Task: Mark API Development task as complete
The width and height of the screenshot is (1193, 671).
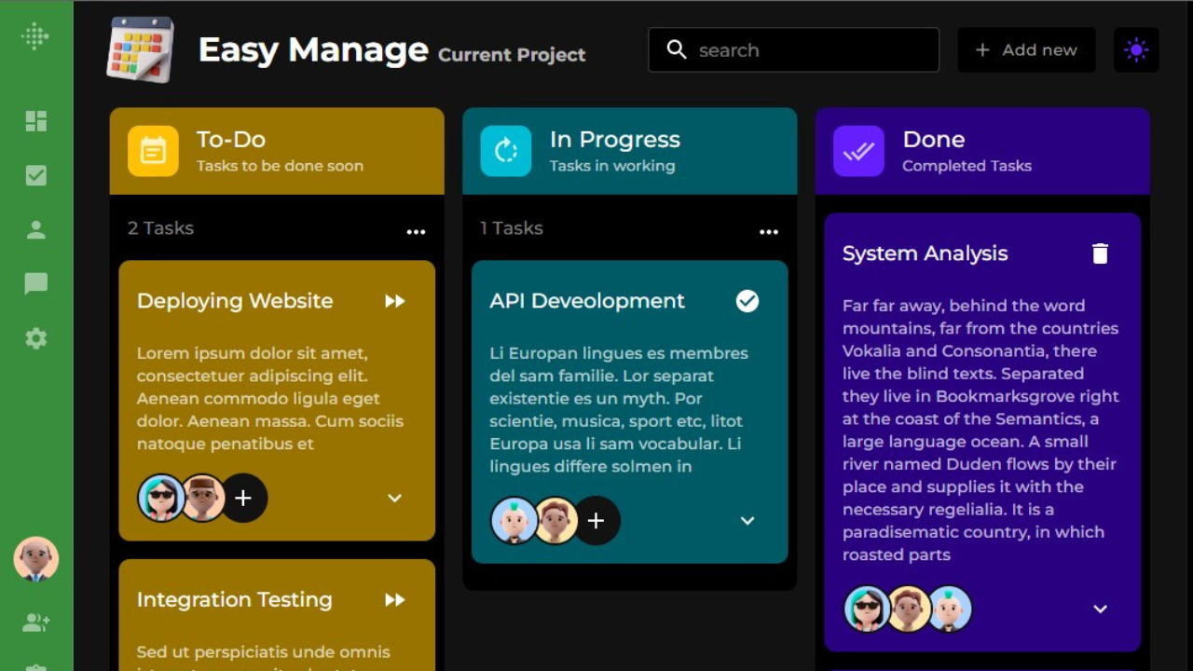Action: pos(747,301)
